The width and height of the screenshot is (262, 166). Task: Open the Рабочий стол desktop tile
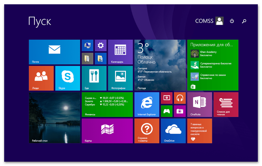coord(54,118)
